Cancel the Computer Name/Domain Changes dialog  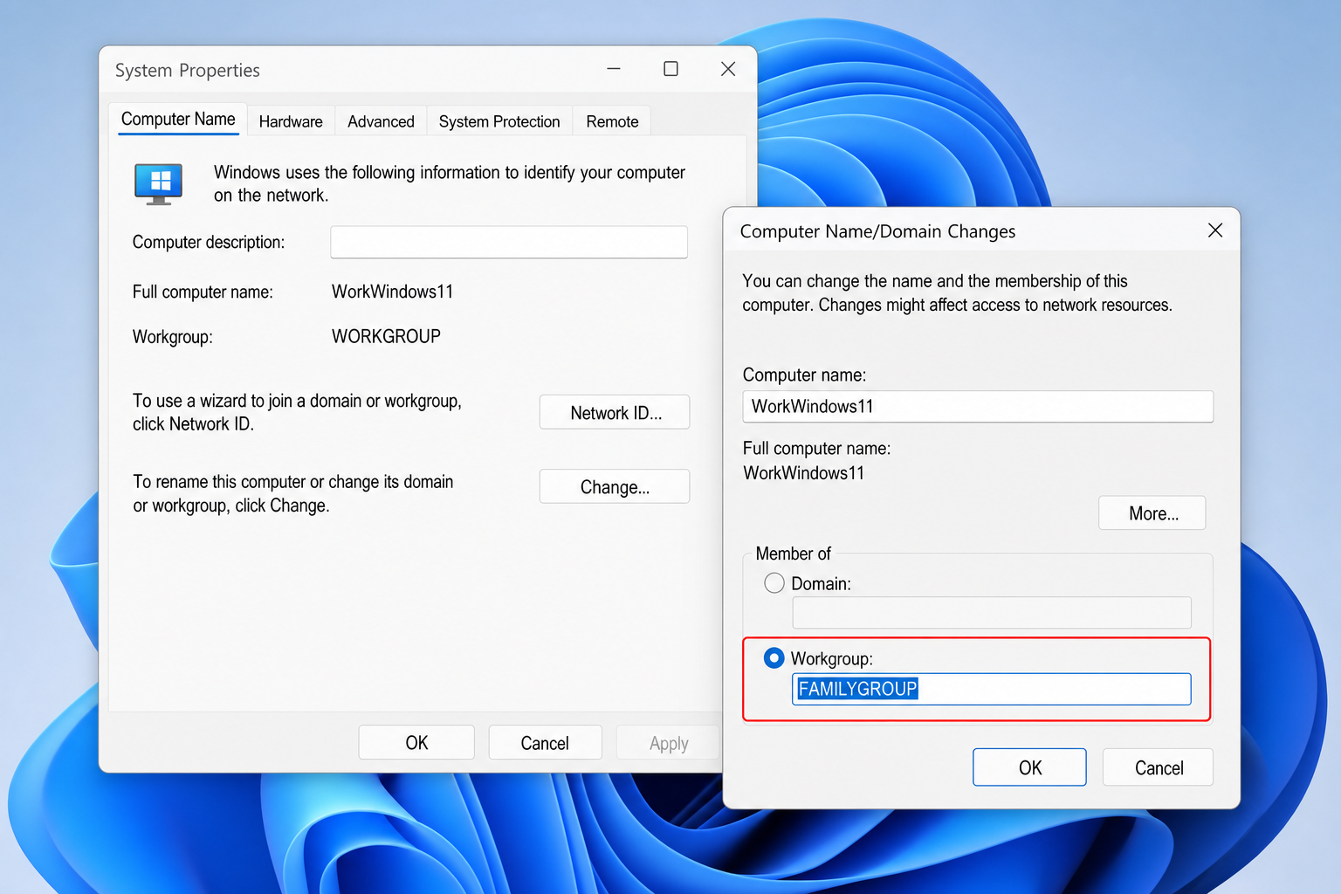tap(1158, 767)
